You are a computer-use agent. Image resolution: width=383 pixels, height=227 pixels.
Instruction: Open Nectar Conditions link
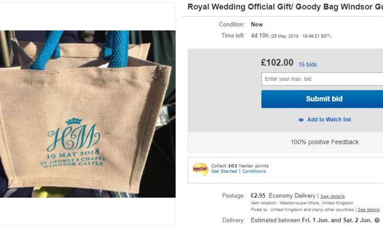point(254,171)
